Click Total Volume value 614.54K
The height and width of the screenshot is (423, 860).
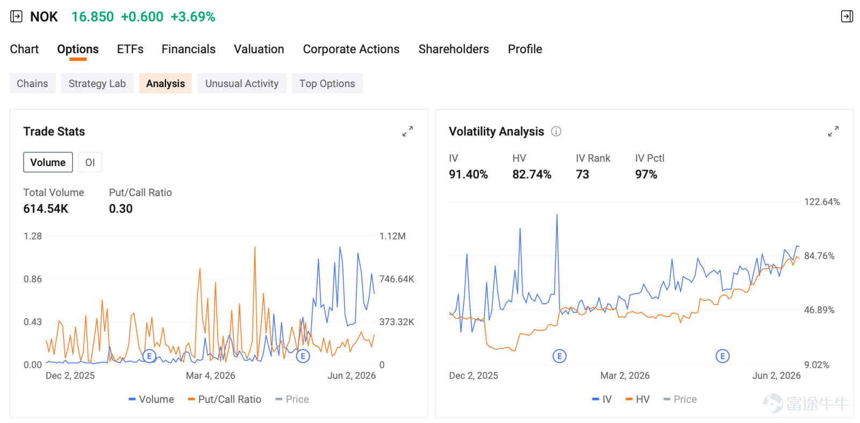point(46,209)
